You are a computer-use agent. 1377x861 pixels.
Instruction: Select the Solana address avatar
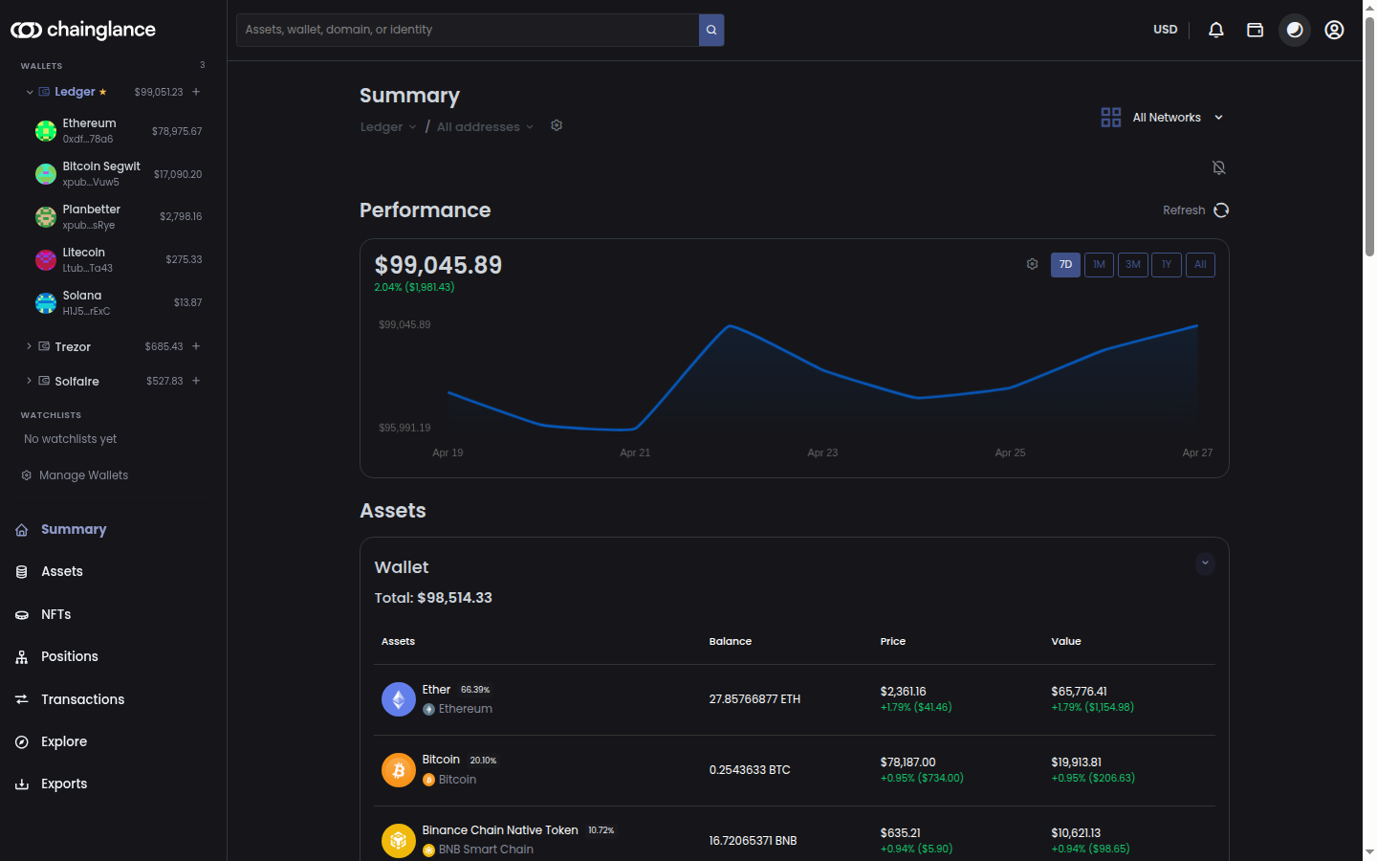coord(46,303)
